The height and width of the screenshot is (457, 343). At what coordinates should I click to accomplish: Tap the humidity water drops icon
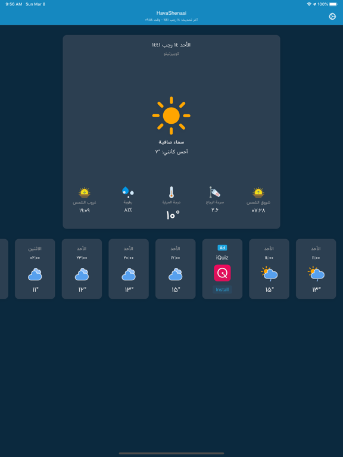click(128, 192)
